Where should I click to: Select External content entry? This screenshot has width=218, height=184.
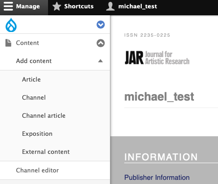pos(46,152)
